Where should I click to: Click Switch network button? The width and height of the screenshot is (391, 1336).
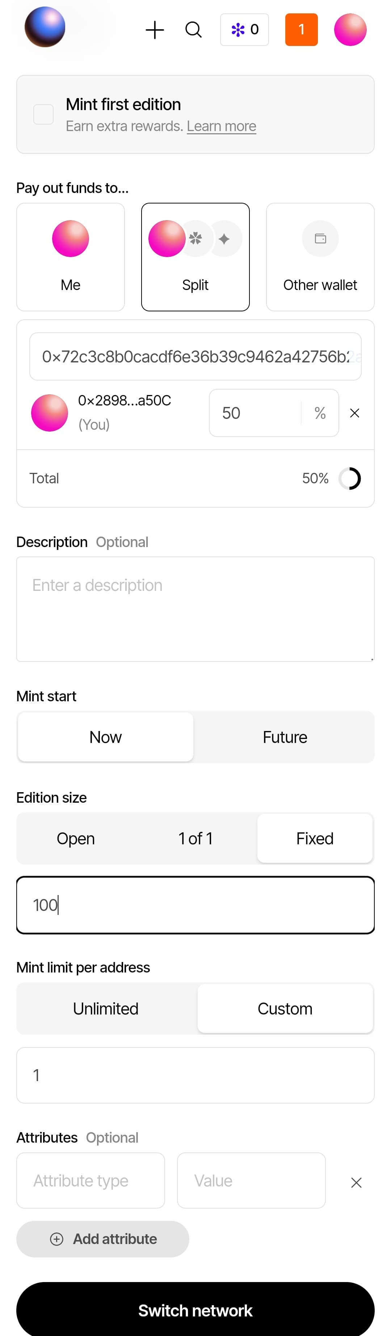coord(195,1310)
